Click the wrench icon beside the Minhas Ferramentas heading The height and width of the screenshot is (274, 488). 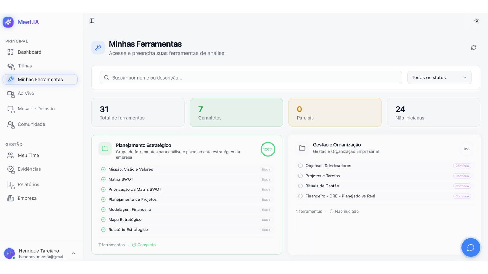point(98,48)
